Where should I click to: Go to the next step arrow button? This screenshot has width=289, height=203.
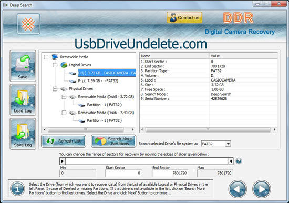pos(261,189)
